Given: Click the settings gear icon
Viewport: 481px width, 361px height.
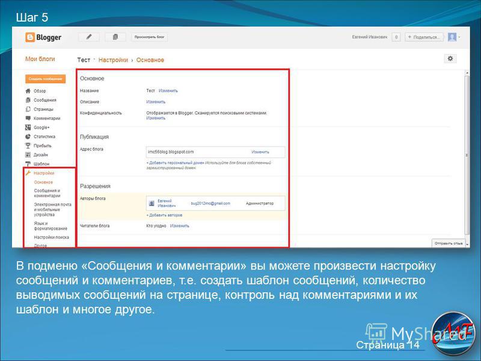Looking at the screenshot, I should (x=450, y=58).
